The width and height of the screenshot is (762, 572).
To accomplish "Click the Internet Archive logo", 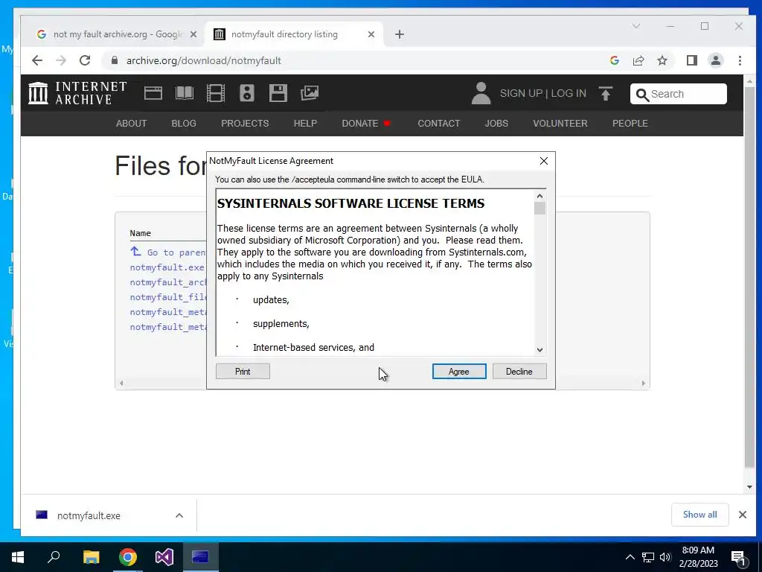I will pos(77,93).
